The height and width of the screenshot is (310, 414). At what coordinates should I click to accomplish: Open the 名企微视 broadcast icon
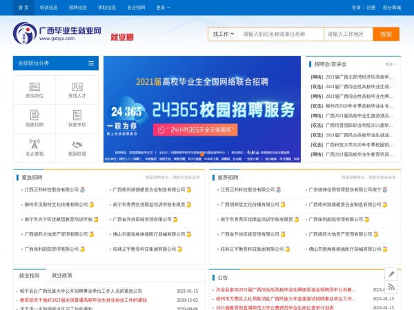click(x=34, y=145)
